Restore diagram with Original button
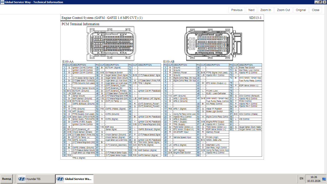Viewport: 327px width, 184px height. [x=301, y=10]
